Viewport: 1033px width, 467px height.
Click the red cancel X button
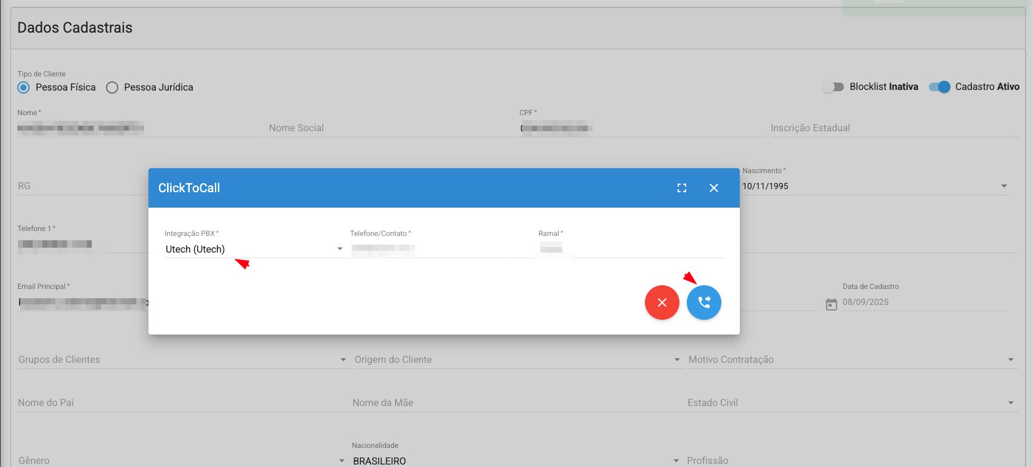tap(662, 303)
